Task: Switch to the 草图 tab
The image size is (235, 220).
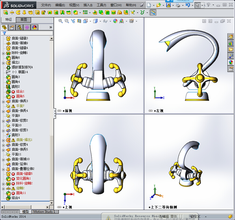Action: point(24,20)
